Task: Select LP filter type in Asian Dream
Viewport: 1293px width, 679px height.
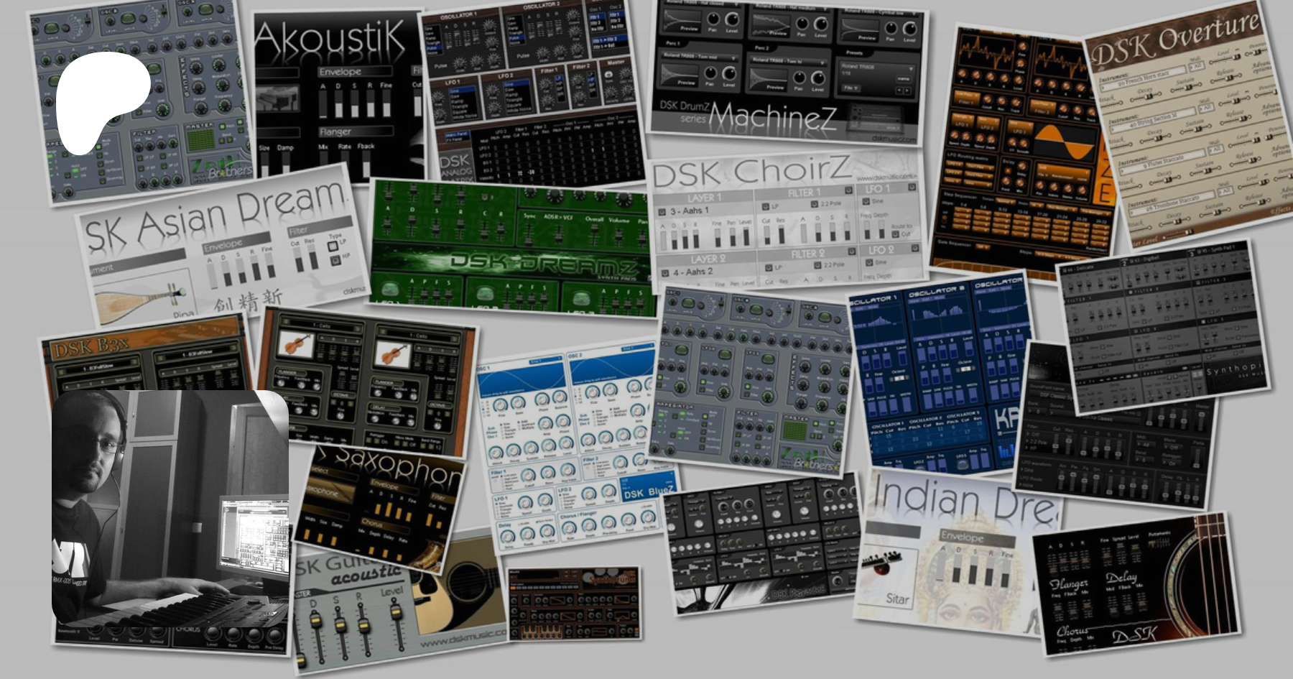Action: (x=333, y=246)
